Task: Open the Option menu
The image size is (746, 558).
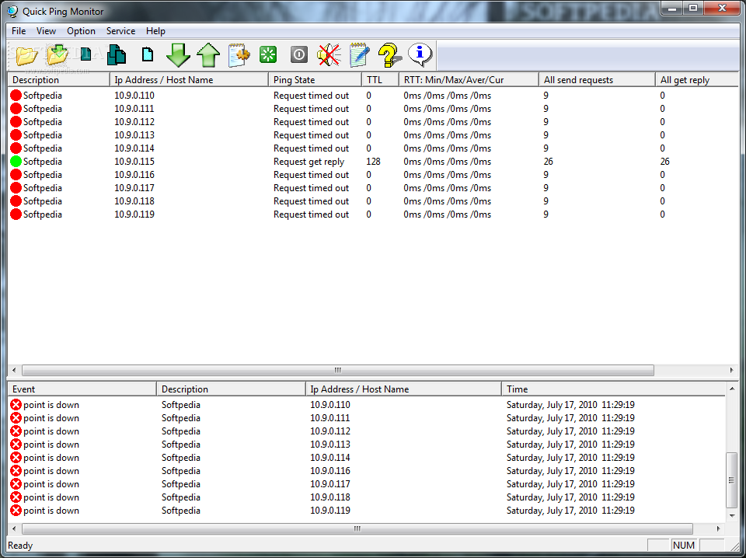Action: coord(81,31)
